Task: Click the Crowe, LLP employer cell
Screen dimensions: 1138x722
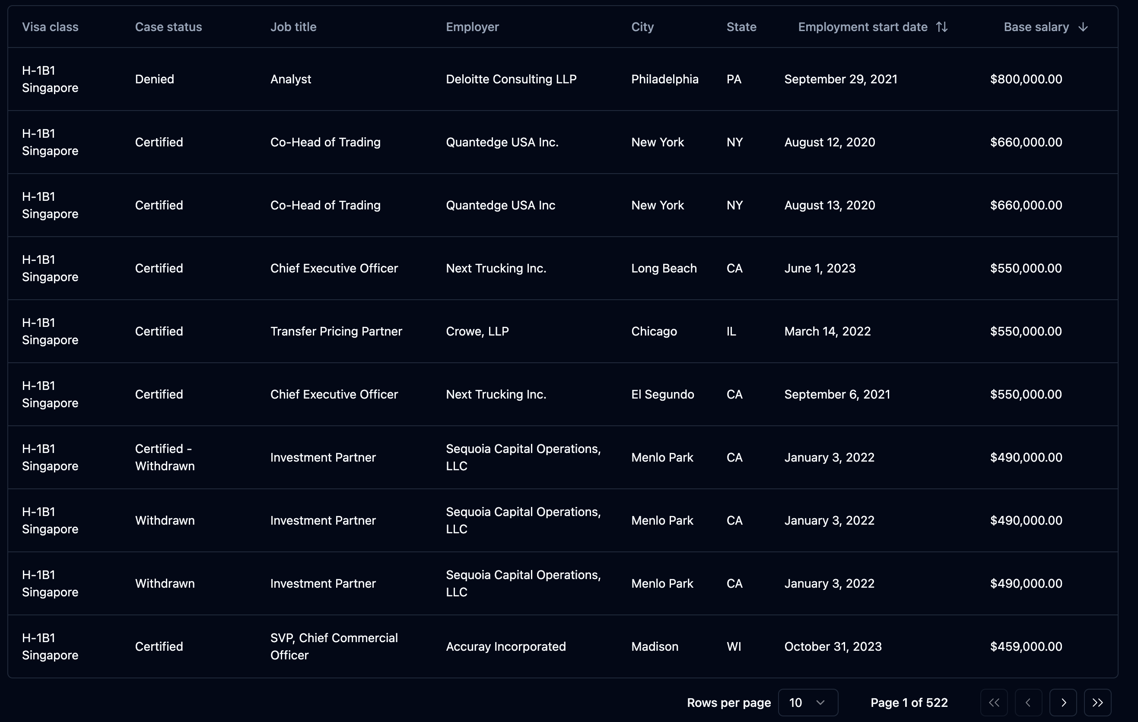Action: pyautogui.click(x=477, y=331)
